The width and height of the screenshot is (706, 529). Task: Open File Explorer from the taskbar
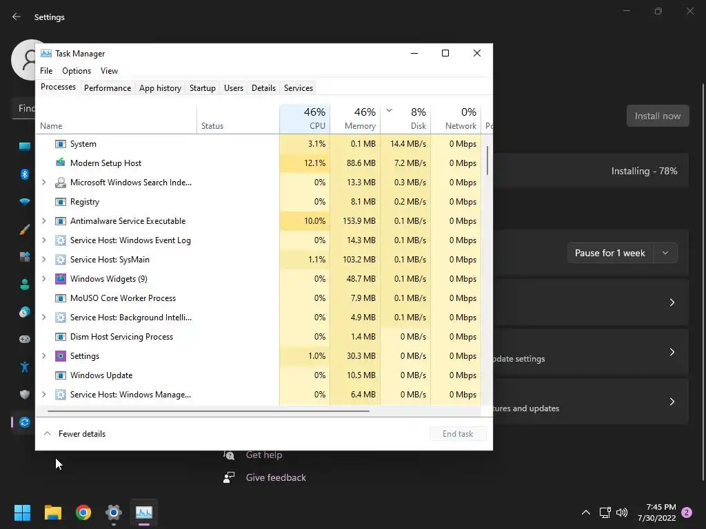pyautogui.click(x=52, y=512)
